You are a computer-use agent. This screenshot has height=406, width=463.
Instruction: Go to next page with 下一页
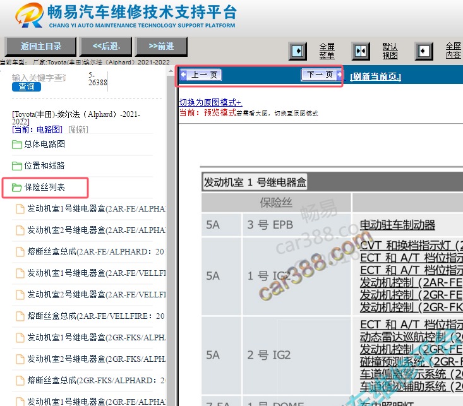point(322,75)
